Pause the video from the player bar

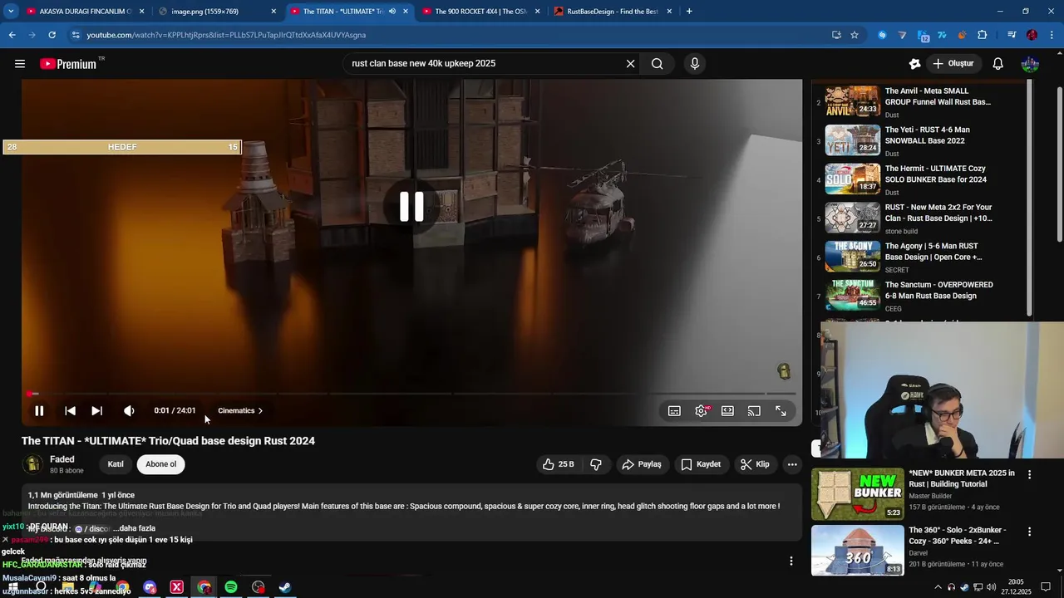pyautogui.click(x=39, y=410)
